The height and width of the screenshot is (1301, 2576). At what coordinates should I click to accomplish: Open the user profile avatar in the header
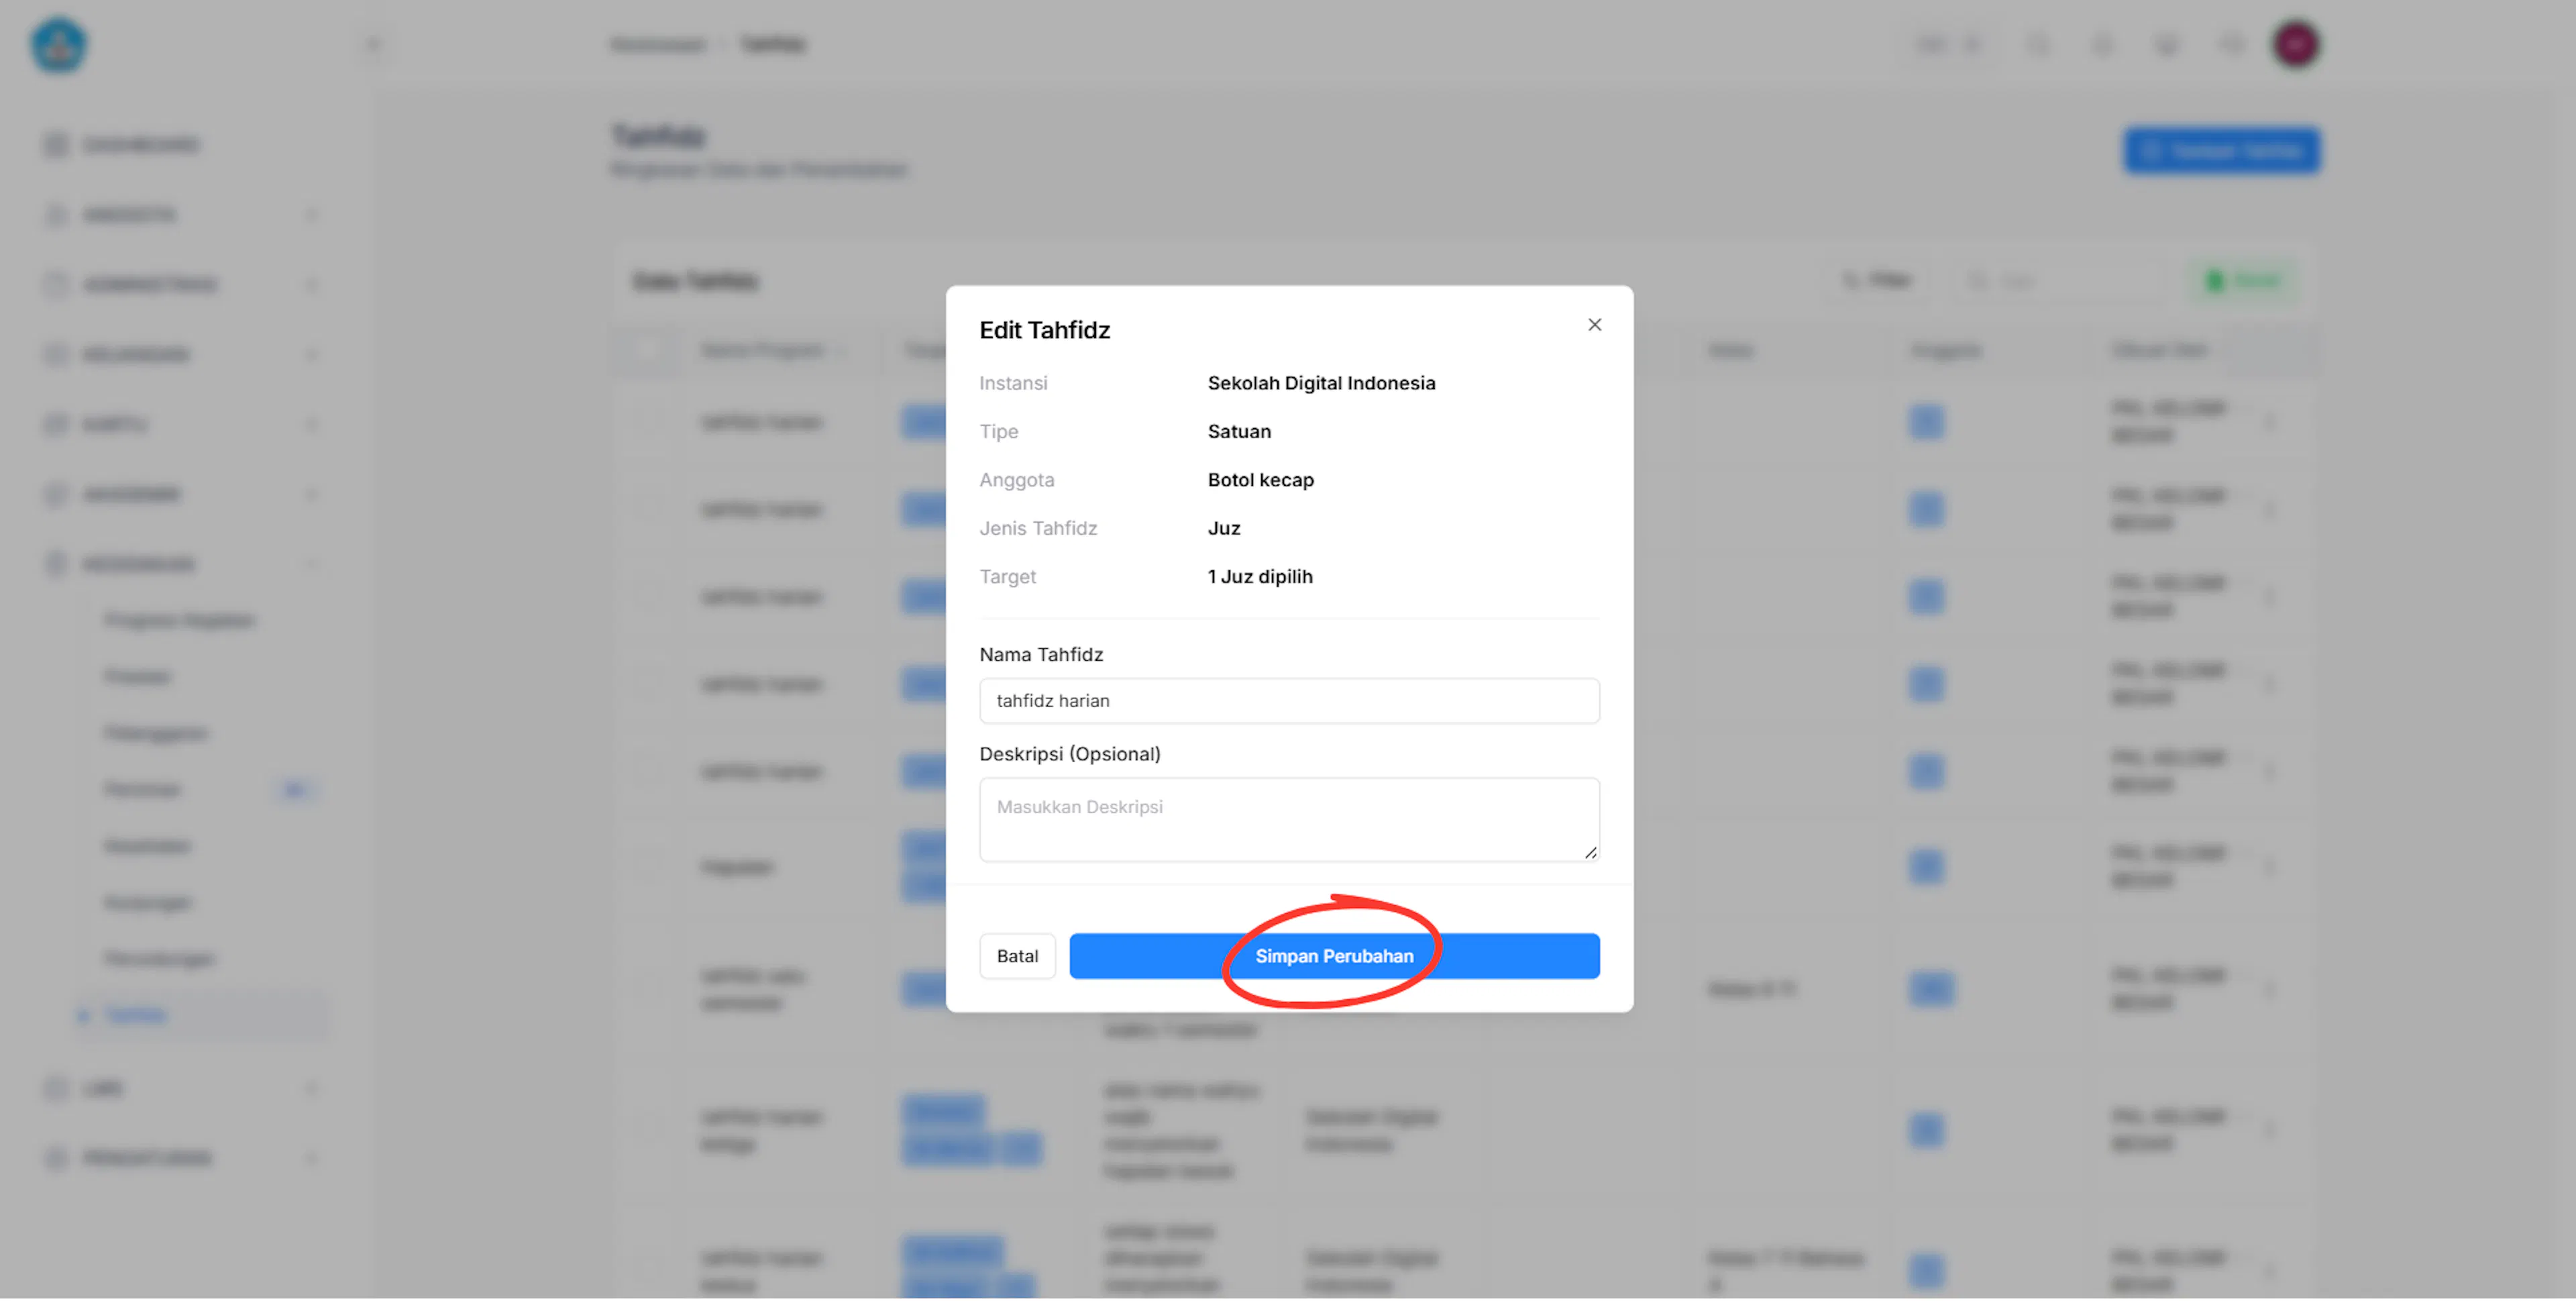tap(2295, 45)
